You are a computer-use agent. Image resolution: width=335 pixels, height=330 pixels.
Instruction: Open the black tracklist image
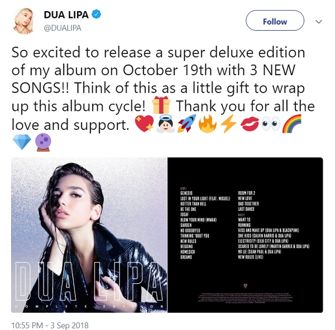(x=245, y=235)
